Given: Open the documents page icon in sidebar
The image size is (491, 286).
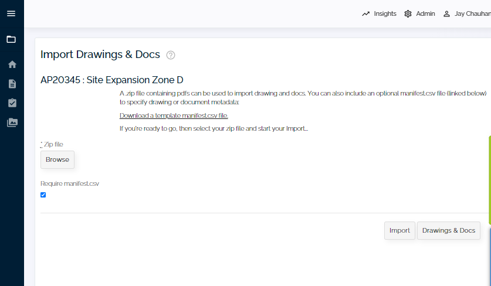Looking at the screenshot, I should (x=12, y=84).
